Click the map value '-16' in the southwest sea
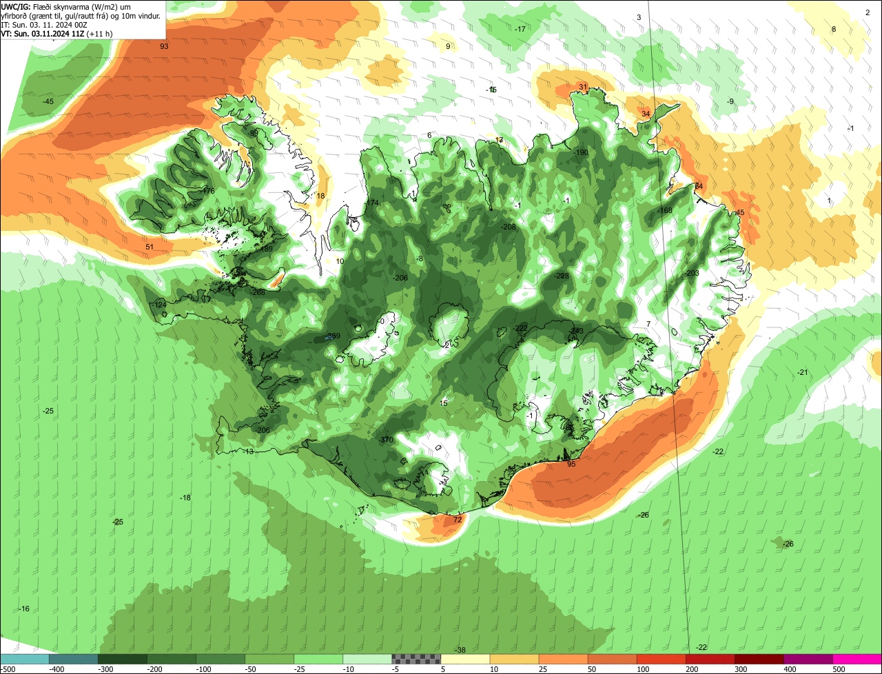Image resolution: width=882 pixels, height=674 pixels. coord(24,609)
